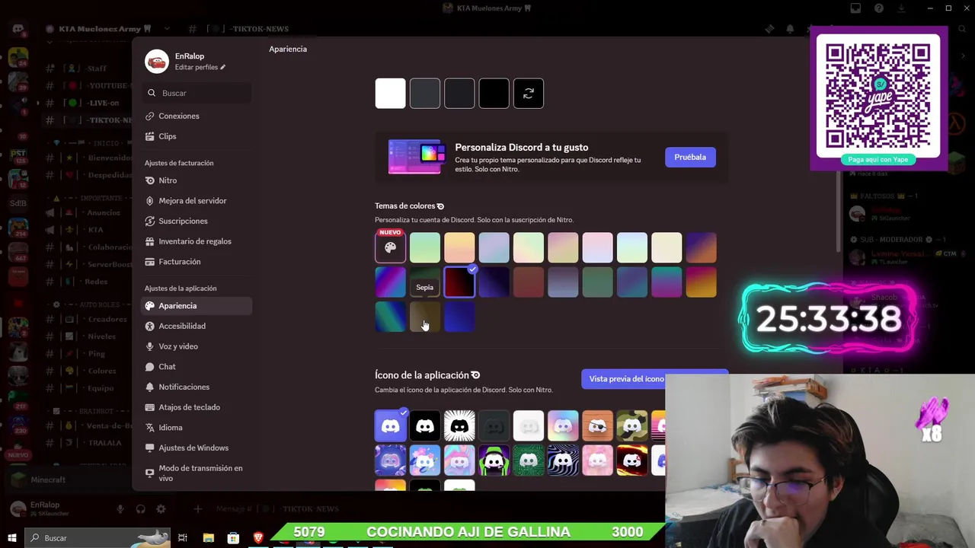Open Accesibilidad settings
The width and height of the screenshot is (975, 548).
pyautogui.click(x=197, y=326)
